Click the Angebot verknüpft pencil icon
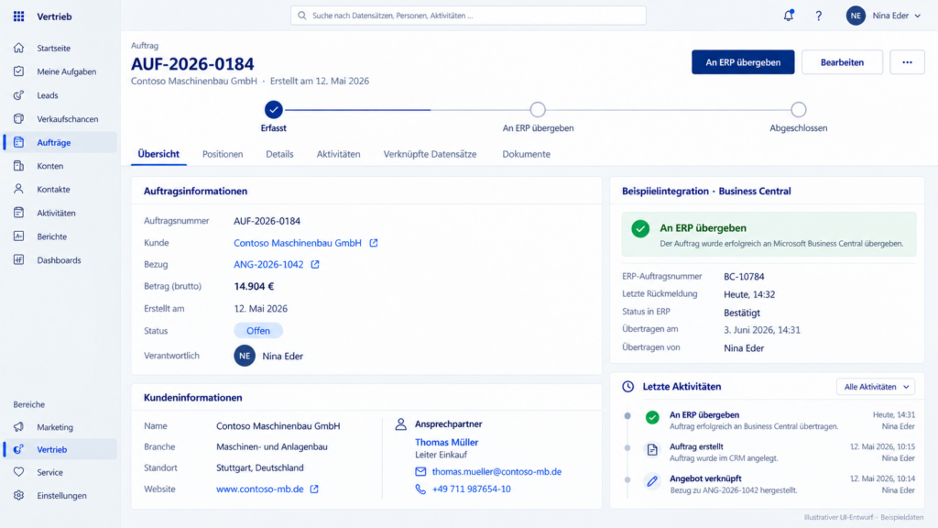The width and height of the screenshot is (938, 528). 652,481
